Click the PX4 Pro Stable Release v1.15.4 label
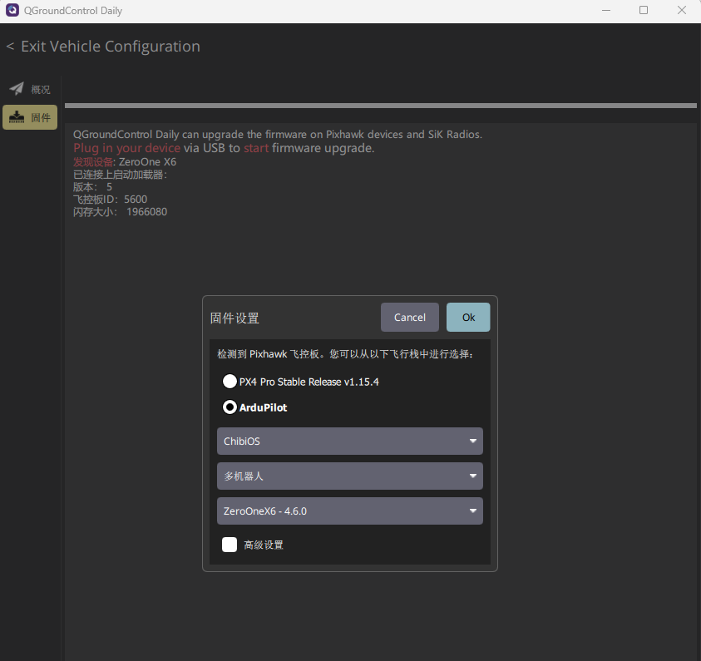 309,382
